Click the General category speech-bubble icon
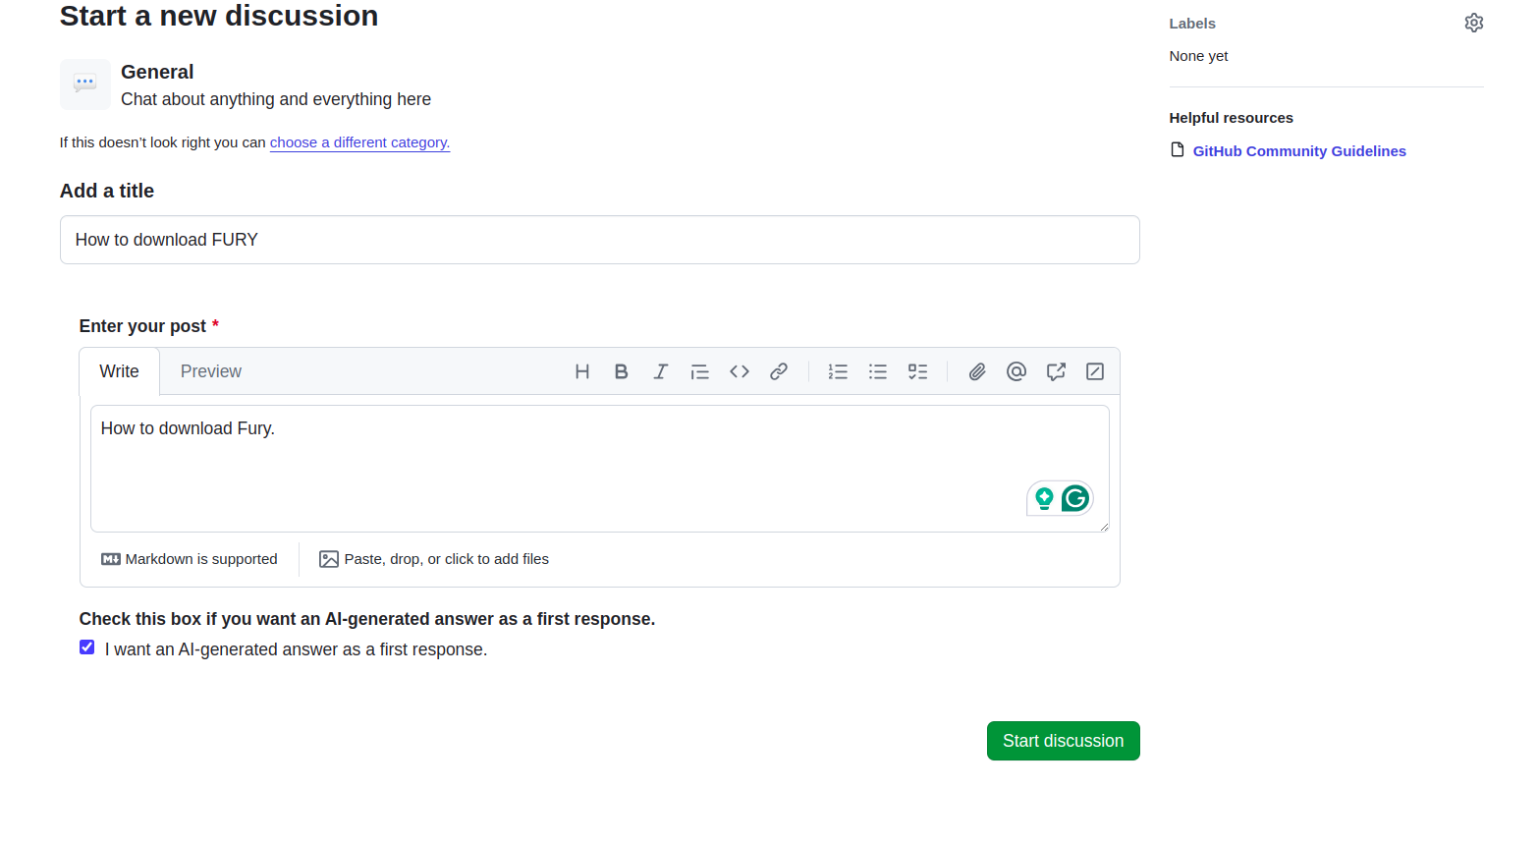Image resolution: width=1538 pixels, height=844 pixels. pos(85,84)
